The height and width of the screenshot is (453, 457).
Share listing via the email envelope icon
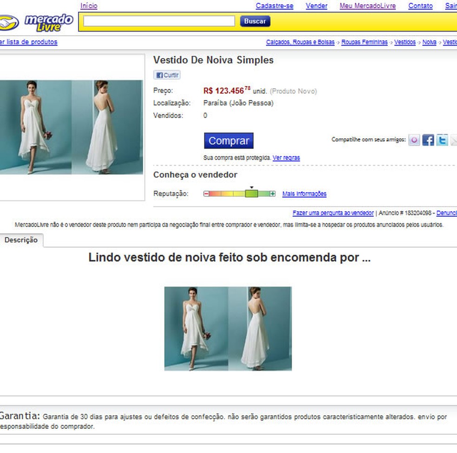click(x=454, y=140)
